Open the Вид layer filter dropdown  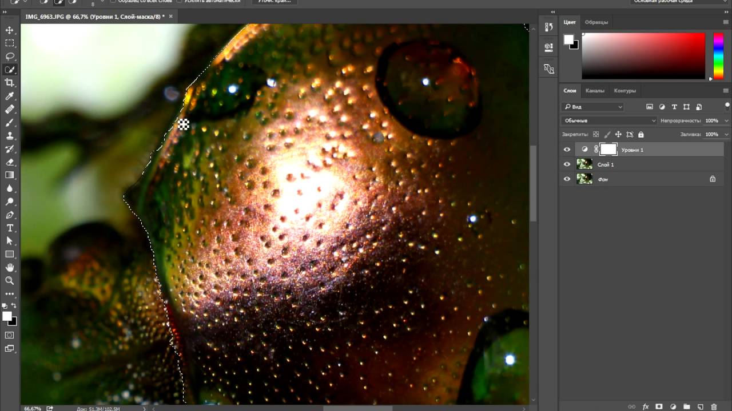click(x=593, y=107)
